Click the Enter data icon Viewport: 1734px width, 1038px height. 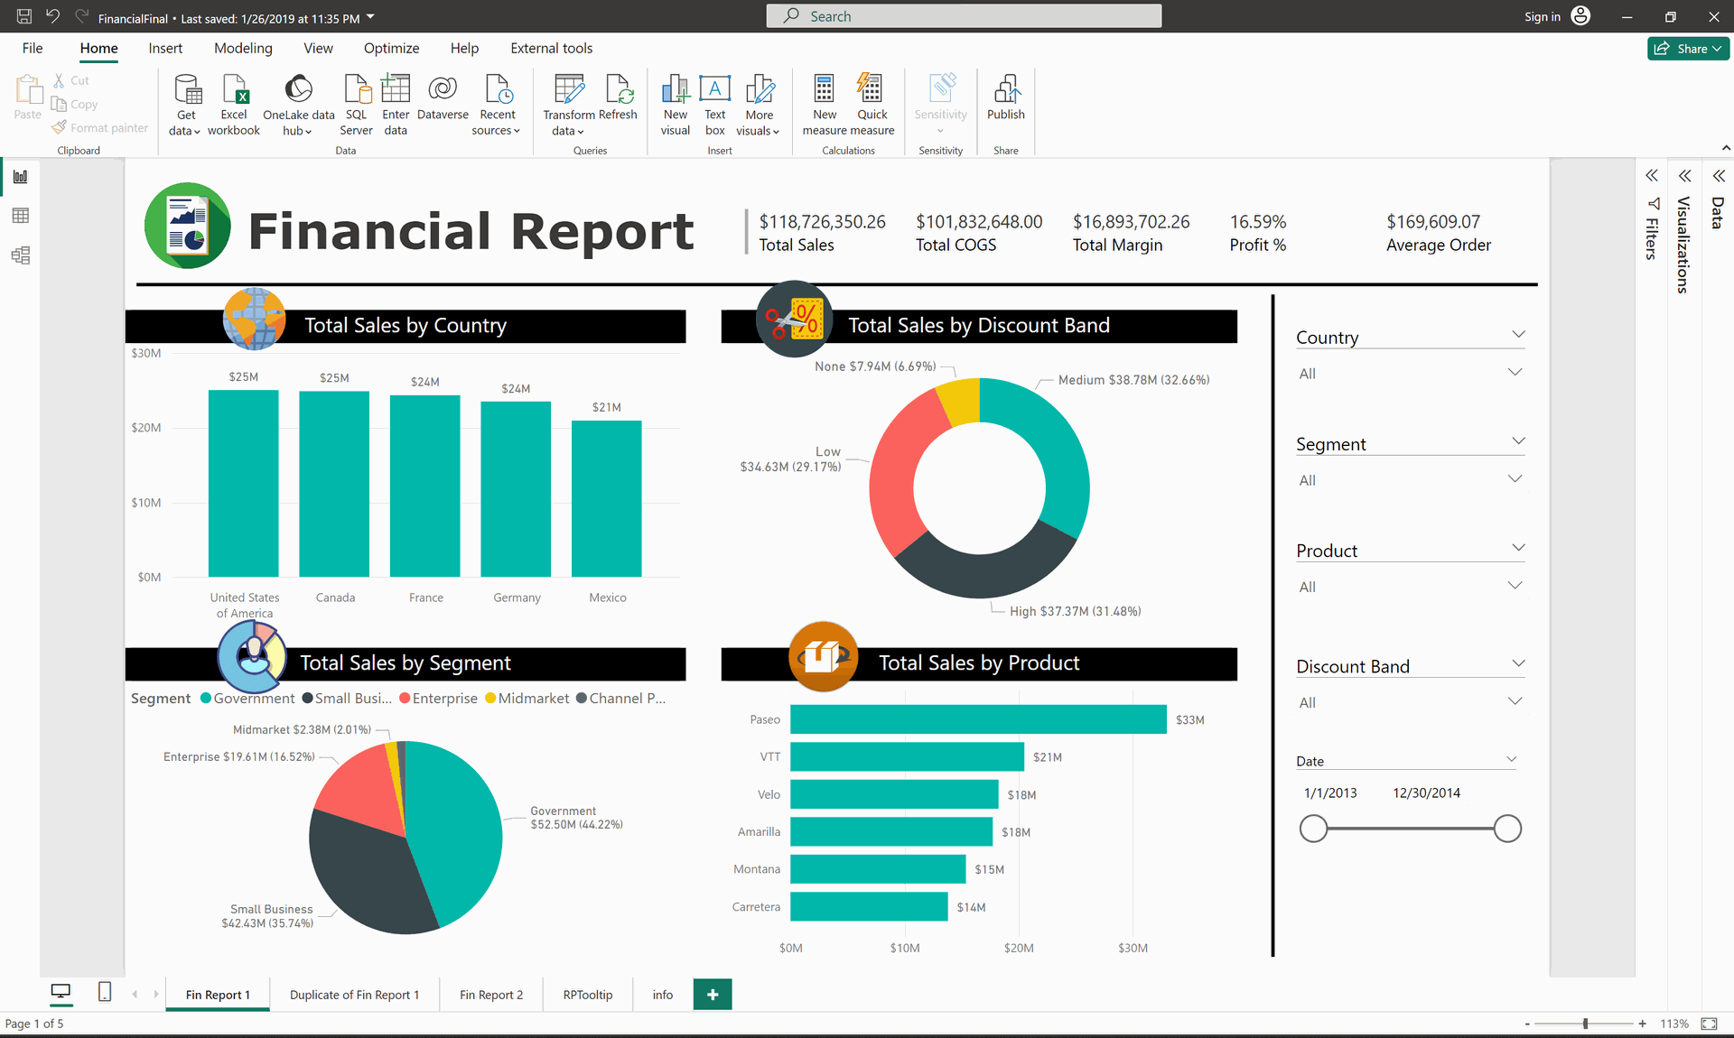click(x=396, y=90)
